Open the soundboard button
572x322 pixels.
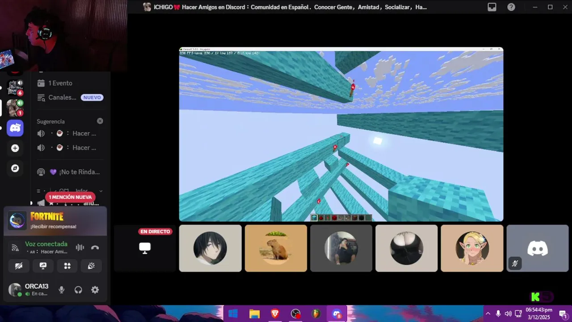[91, 266]
